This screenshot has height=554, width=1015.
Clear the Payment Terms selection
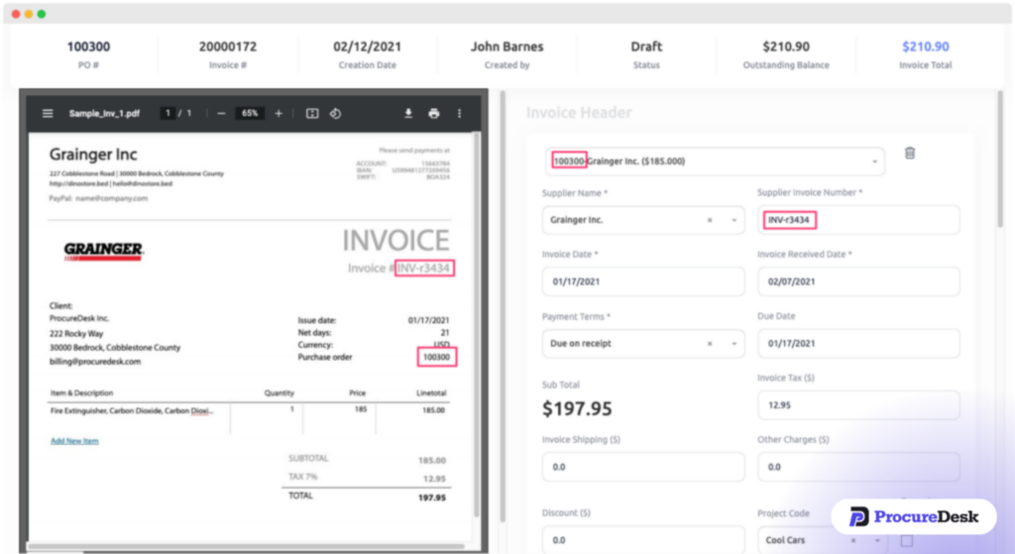(710, 344)
